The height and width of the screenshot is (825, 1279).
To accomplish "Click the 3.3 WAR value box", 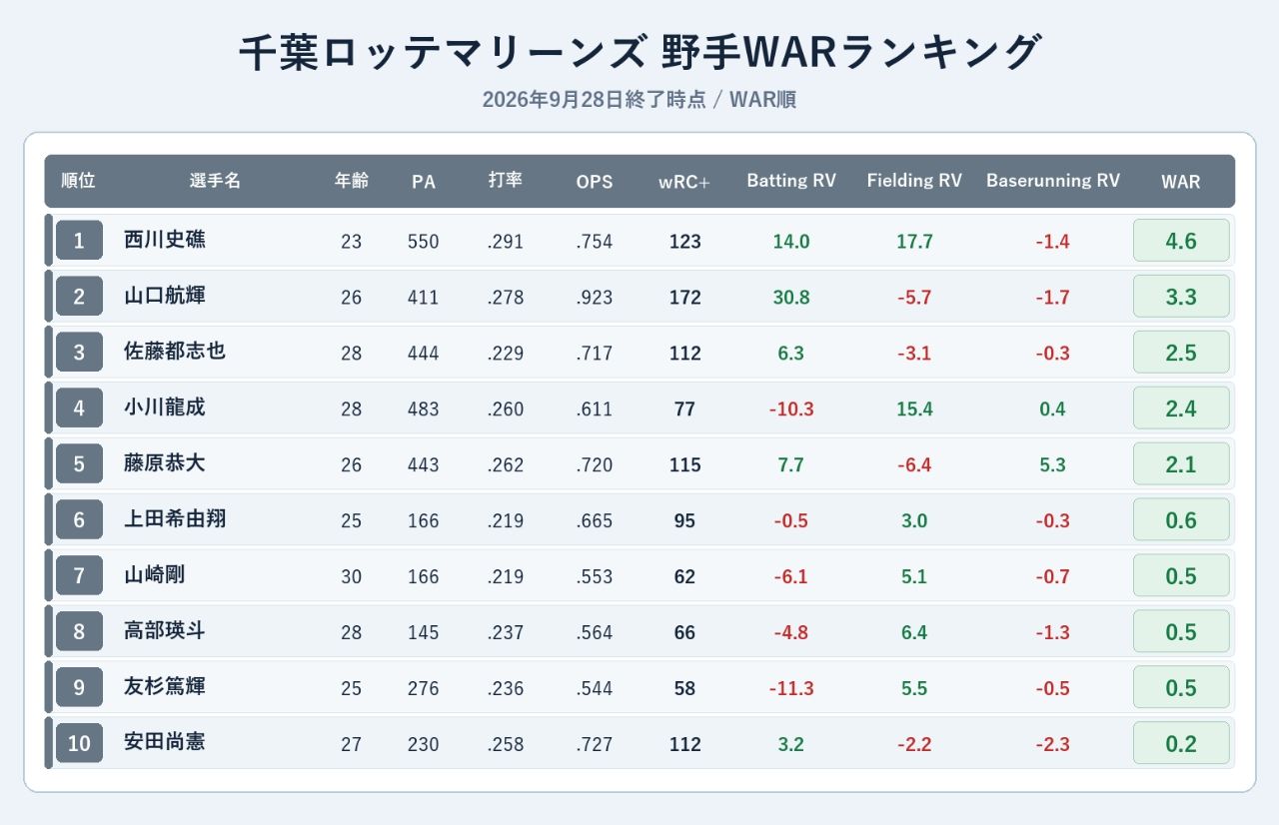I will pyautogui.click(x=1181, y=297).
